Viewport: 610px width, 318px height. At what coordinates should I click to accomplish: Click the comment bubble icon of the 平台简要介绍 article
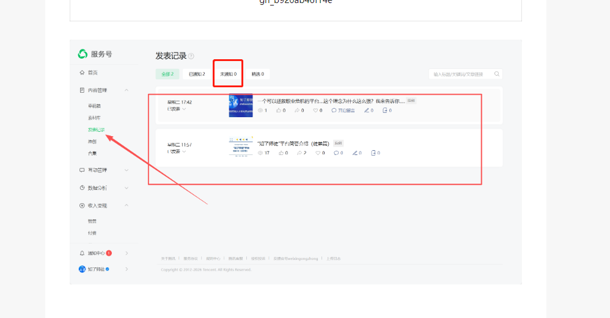click(x=336, y=153)
